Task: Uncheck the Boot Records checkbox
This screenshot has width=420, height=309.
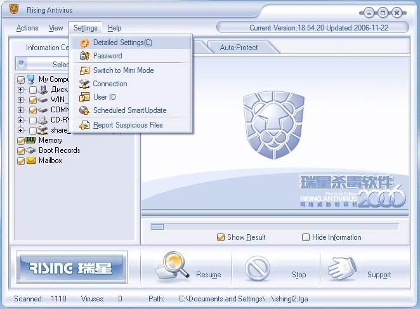Action: click(21, 150)
